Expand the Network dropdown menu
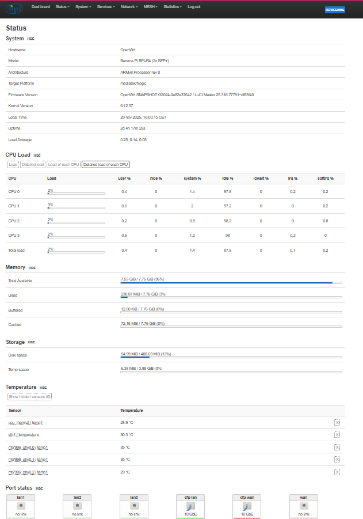The height and width of the screenshot is (519, 363). (129, 6)
